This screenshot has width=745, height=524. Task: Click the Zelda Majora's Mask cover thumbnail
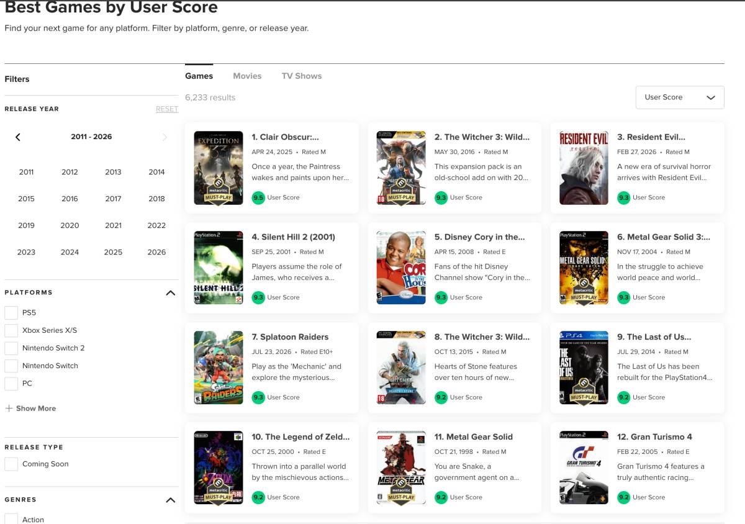point(219,468)
